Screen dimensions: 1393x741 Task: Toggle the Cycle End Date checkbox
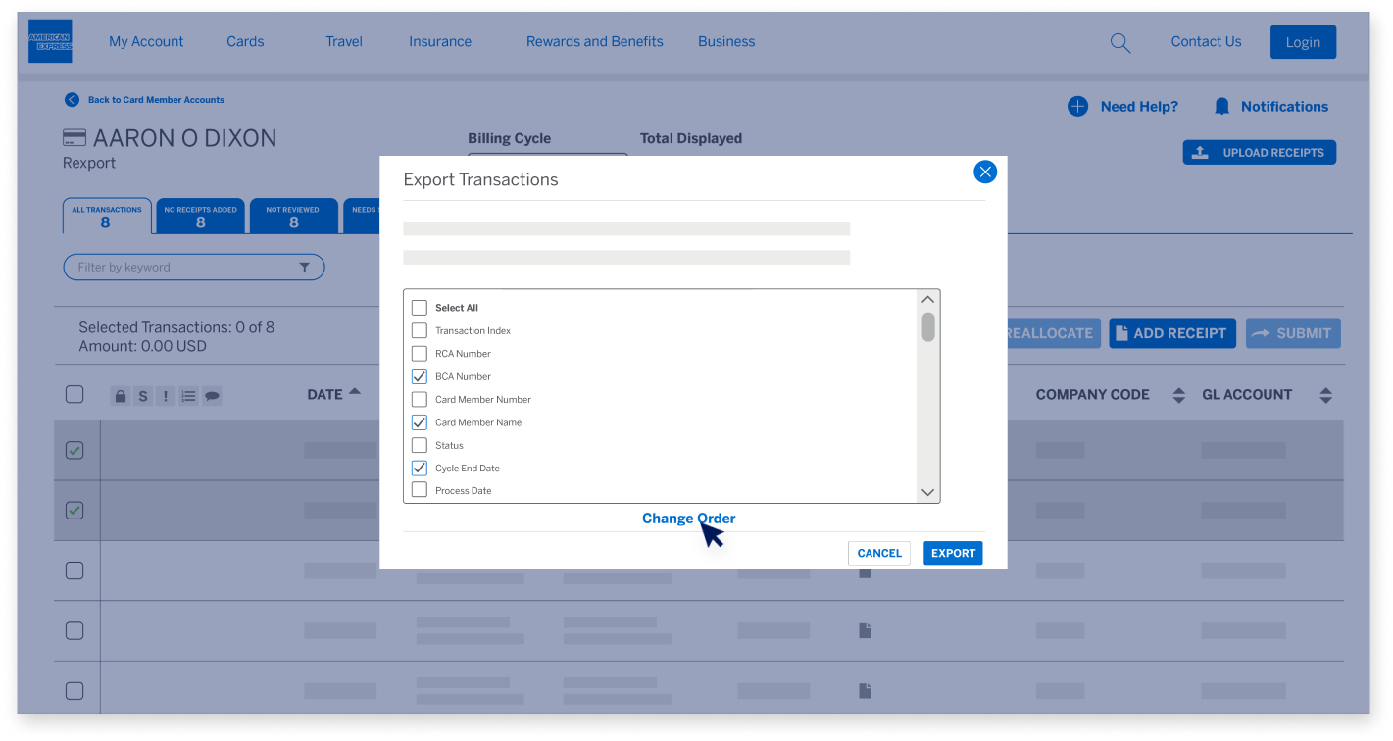point(420,468)
